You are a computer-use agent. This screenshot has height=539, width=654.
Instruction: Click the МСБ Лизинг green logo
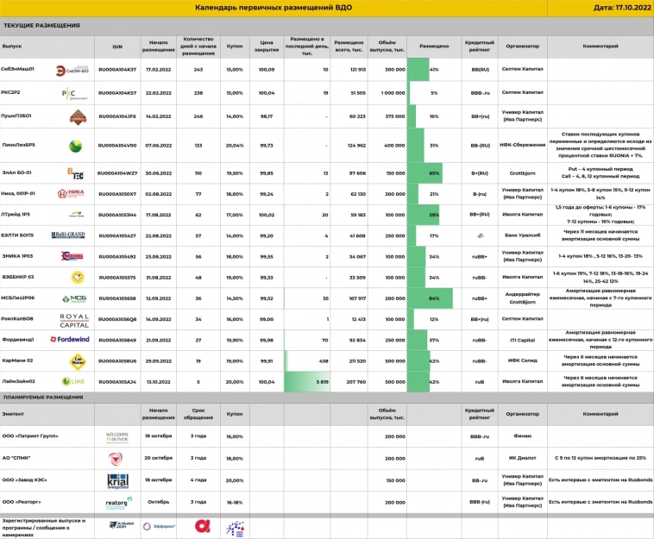74,298
